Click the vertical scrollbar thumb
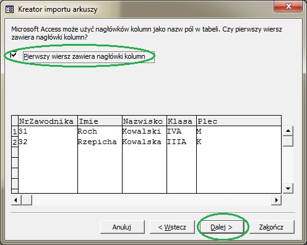The image size is (307, 245). [288, 141]
